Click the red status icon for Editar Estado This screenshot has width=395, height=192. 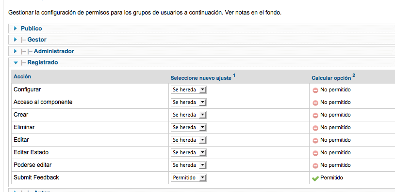pyautogui.click(x=315, y=153)
